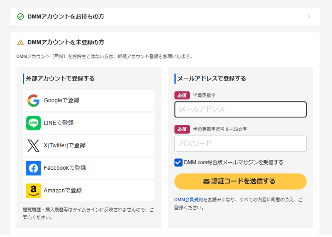
Task: Open the DMM会員規約 link
Action: point(189,200)
